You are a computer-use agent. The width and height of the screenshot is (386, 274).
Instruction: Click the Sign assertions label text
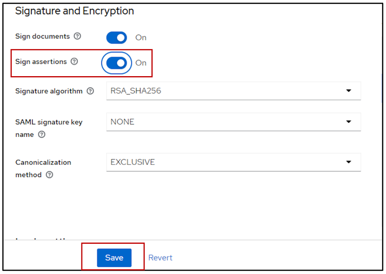(41, 62)
